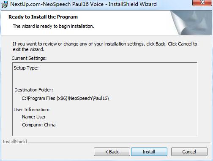213x161 pixels.
Task: Select the Name: User line
Action: click(34, 117)
